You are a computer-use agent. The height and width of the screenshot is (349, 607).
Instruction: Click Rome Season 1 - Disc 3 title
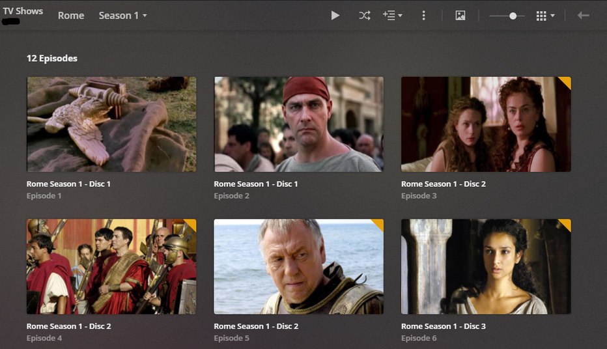444,326
